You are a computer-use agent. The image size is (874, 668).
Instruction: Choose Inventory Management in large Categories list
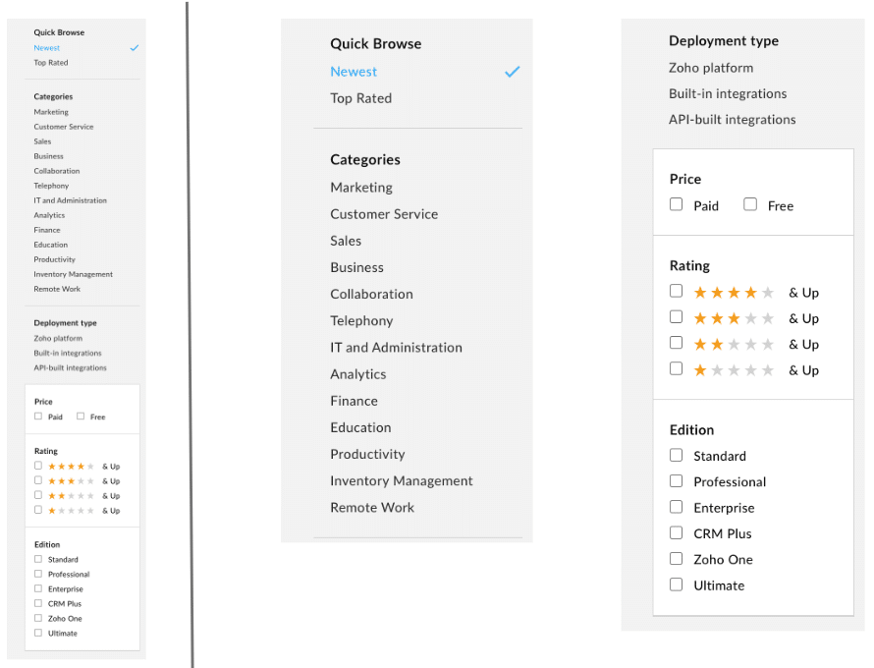(402, 480)
